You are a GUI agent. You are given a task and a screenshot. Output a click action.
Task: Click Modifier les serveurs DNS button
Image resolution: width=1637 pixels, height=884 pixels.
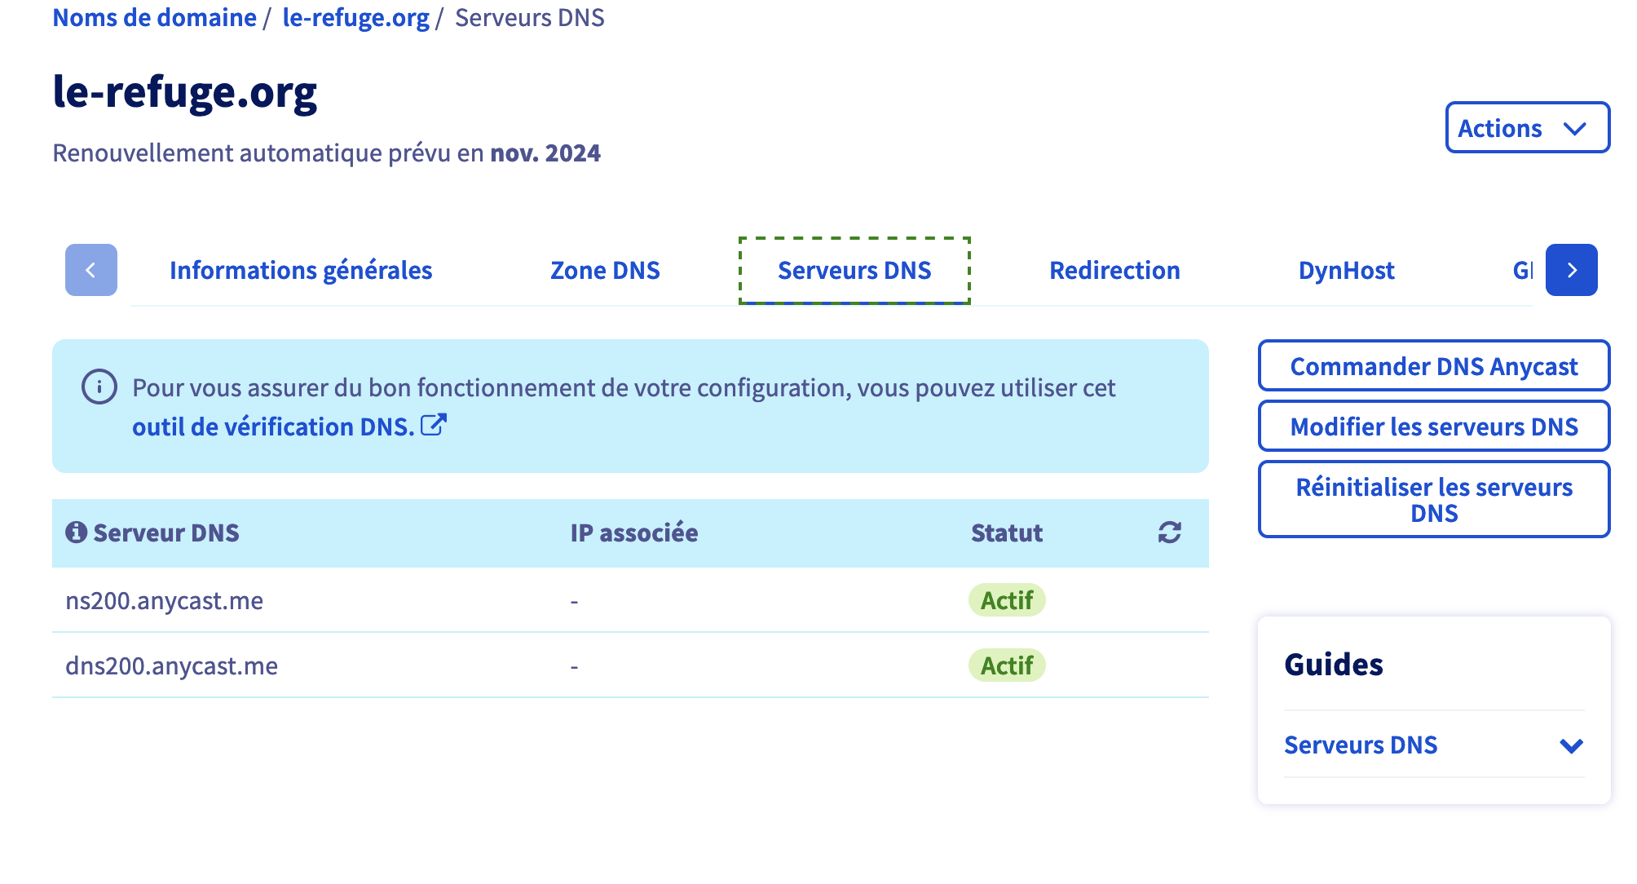(x=1434, y=426)
